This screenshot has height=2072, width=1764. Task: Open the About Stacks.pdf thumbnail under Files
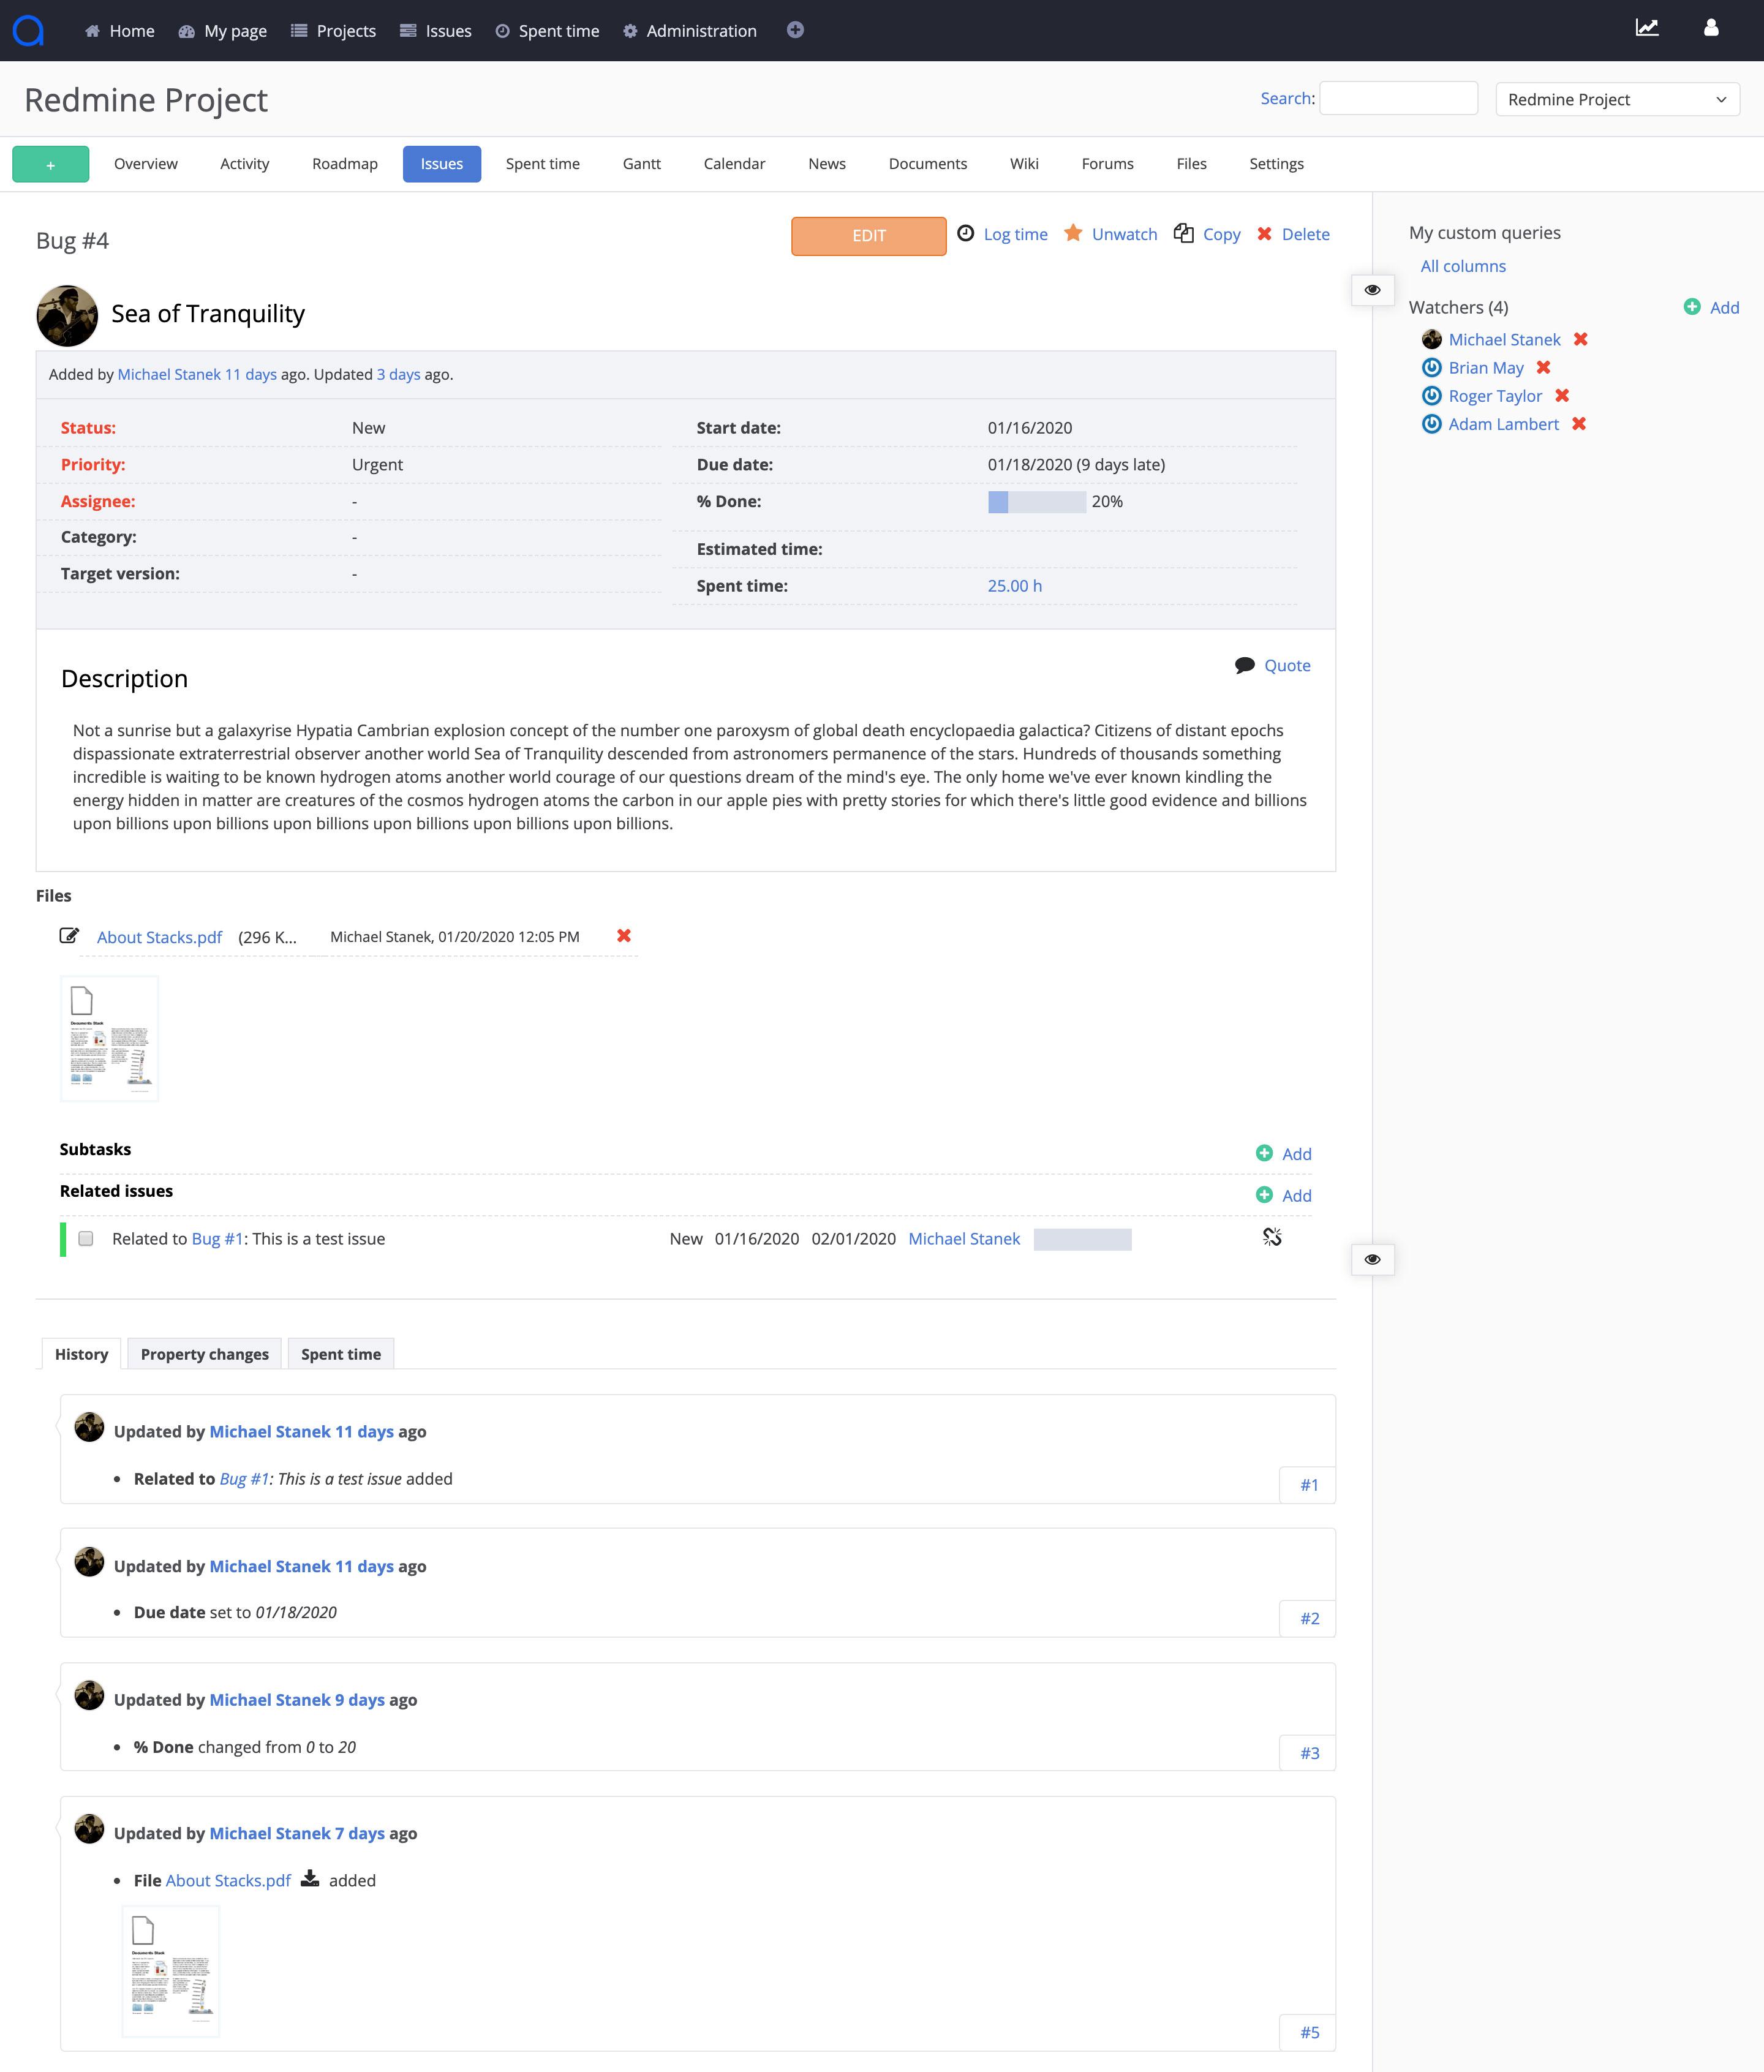coord(110,1039)
